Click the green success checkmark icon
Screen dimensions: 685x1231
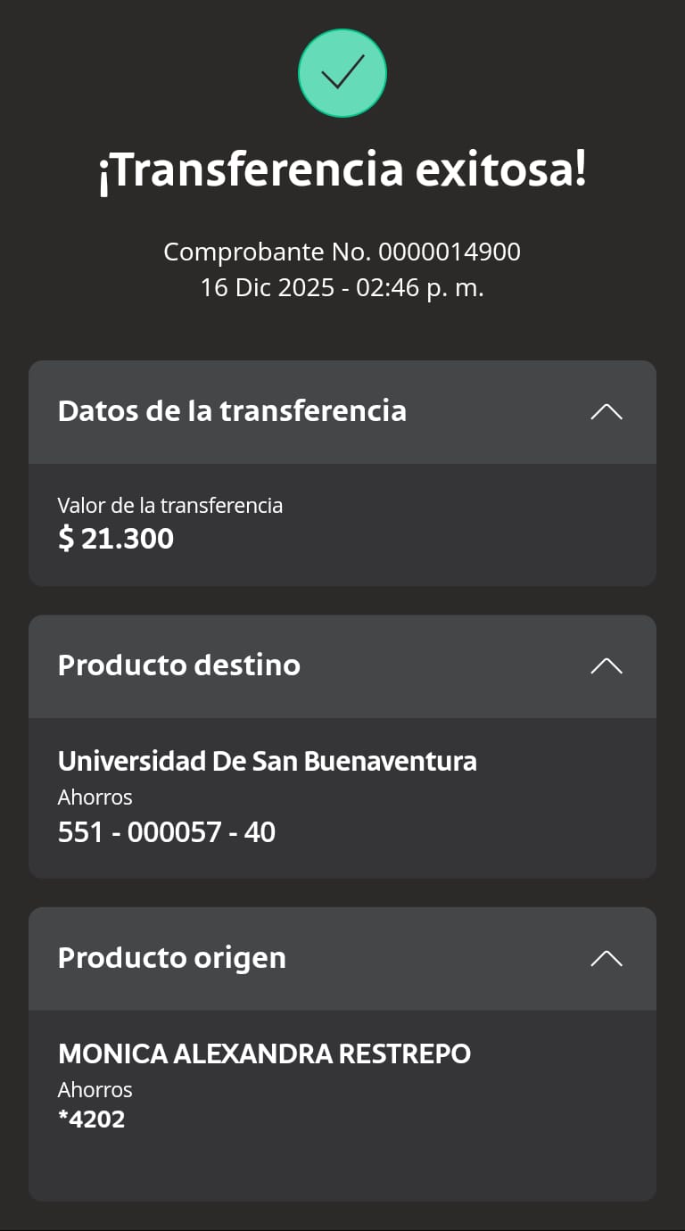coord(342,73)
